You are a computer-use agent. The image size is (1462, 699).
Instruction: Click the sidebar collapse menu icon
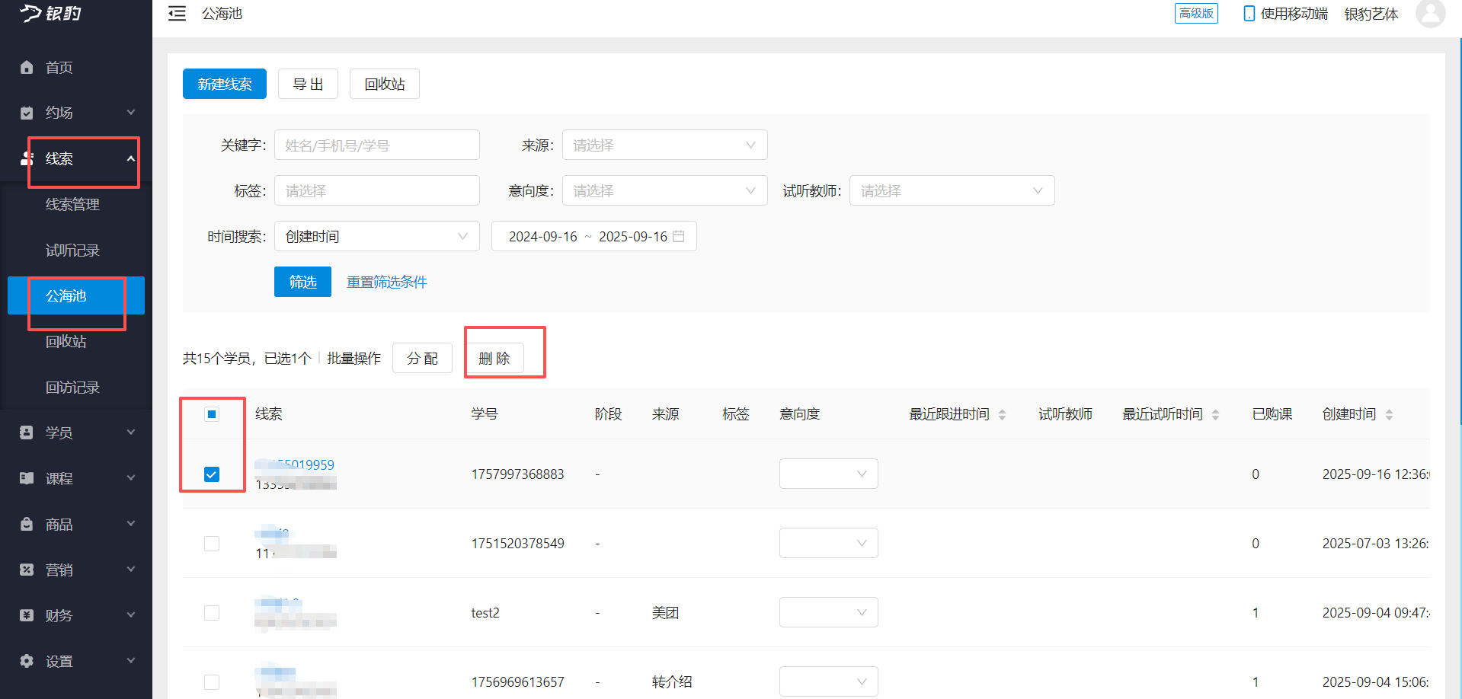tap(177, 14)
